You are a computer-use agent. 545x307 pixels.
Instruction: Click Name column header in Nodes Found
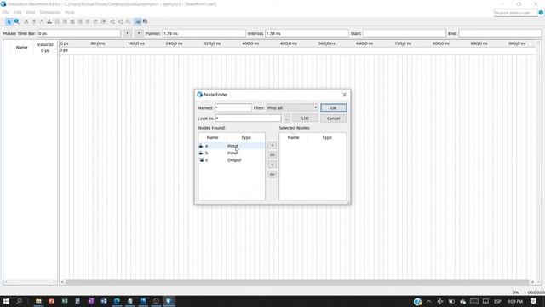(x=212, y=137)
